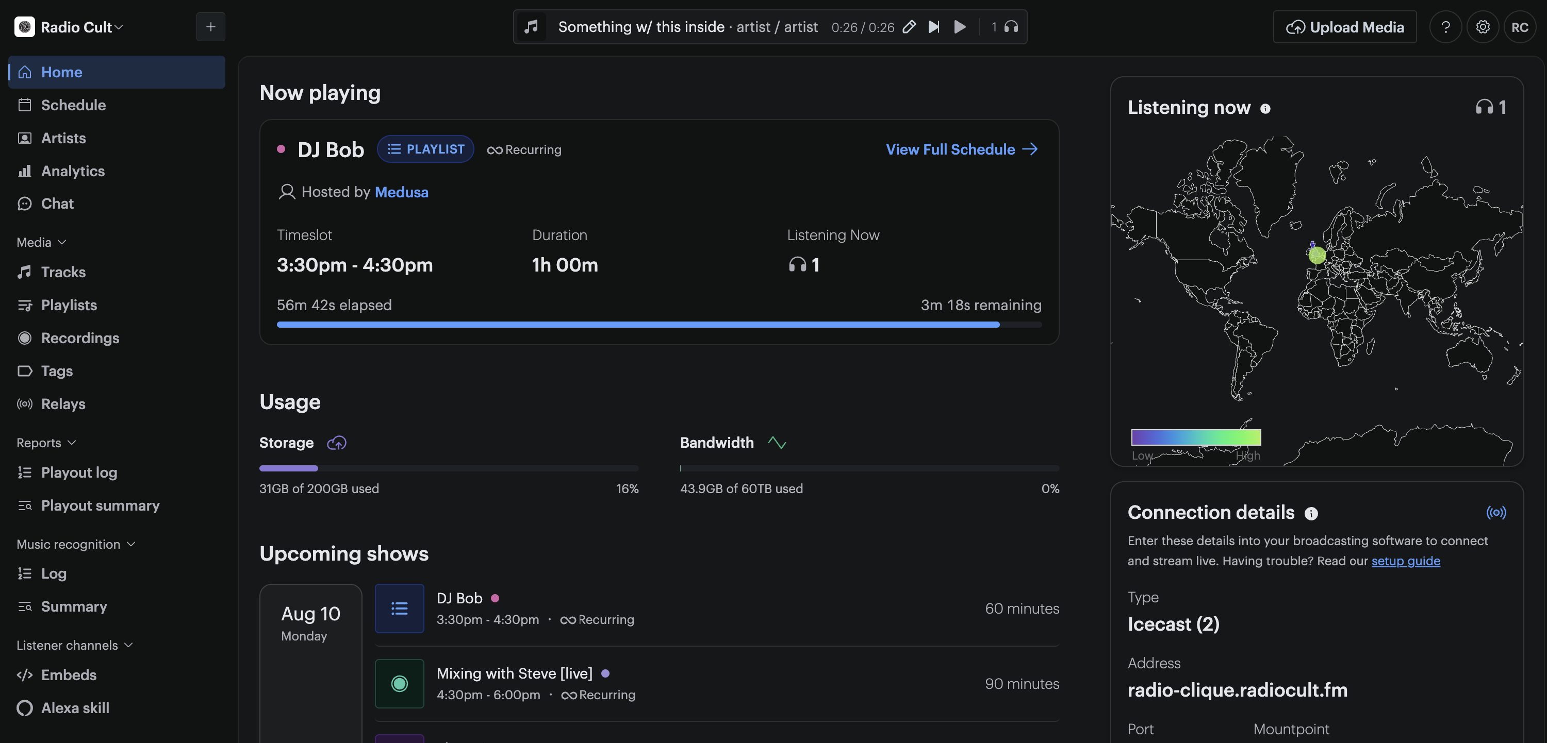Click the show progress bar in Now playing
This screenshot has height=743, width=1547.
click(659, 325)
